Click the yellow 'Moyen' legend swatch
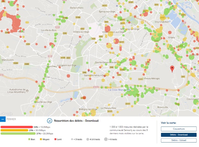 [40, 139]
